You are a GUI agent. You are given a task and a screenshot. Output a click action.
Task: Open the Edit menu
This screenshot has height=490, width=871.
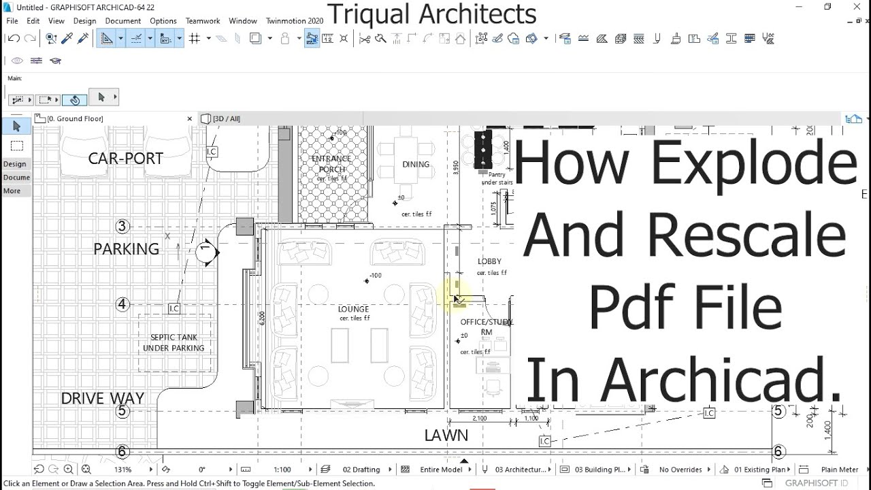(x=33, y=21)
